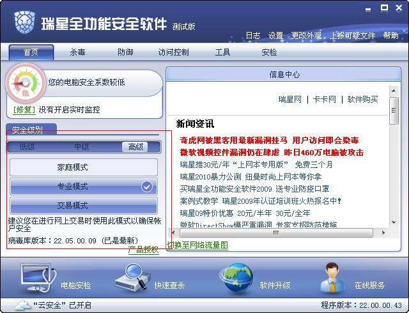Open the 软件购买 link
The image size is (409, 313).
(x=362, y=100)
